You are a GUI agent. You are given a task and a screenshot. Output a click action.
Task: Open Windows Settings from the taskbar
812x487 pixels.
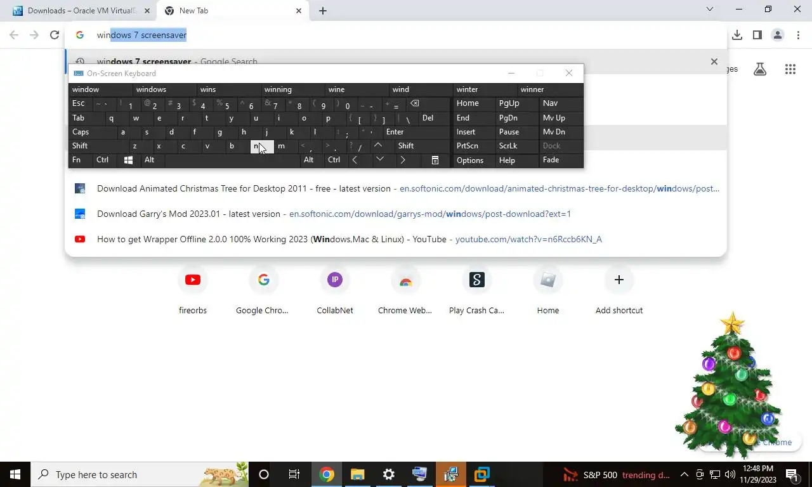point(389,474)
